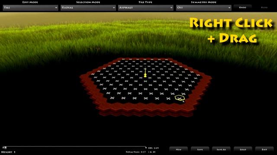Click the yellow center marker pin
This screenshot has width=277, height=155.
[x=145, y=73]
